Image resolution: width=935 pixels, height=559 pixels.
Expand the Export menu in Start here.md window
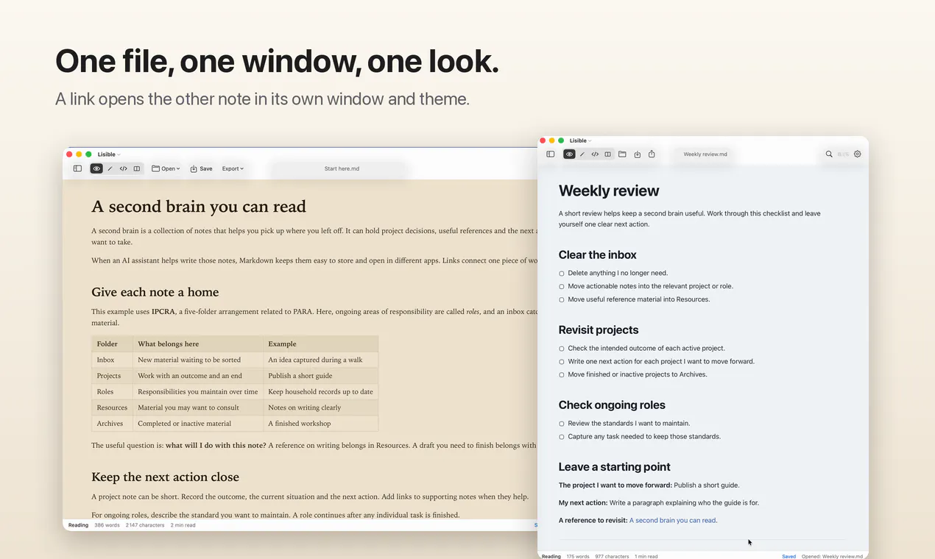click(233, 168)
